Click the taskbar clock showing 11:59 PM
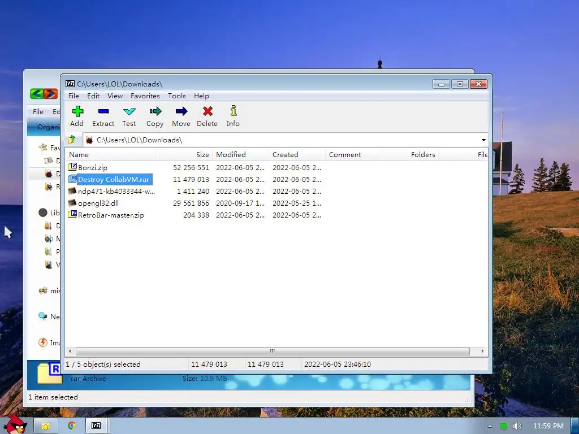Viewport: 579px width, 434px height. click(548, 426)
